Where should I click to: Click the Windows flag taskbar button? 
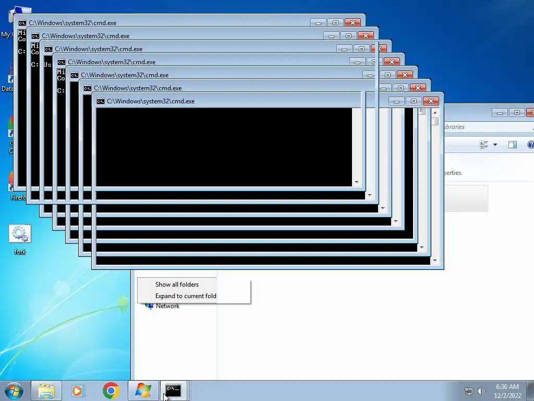click(143, 391)
